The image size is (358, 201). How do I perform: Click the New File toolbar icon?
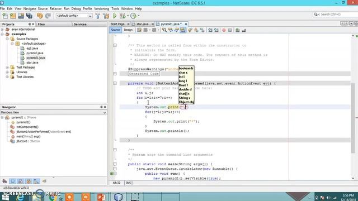pyautogui.click(x=5, y=16)
